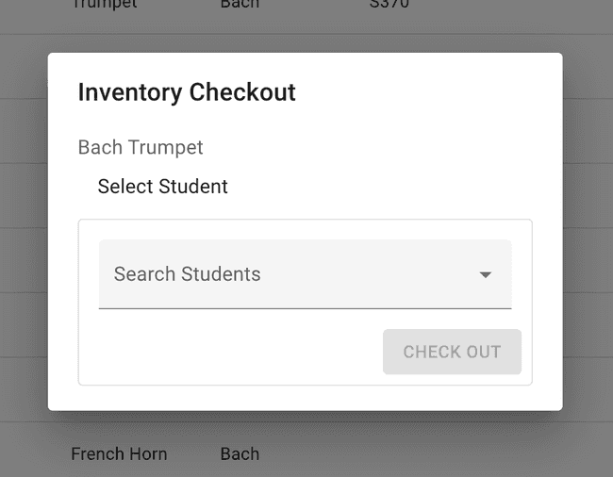Click the underline beneath Search Students field
The image size is (613, 477).
point(305,308)
